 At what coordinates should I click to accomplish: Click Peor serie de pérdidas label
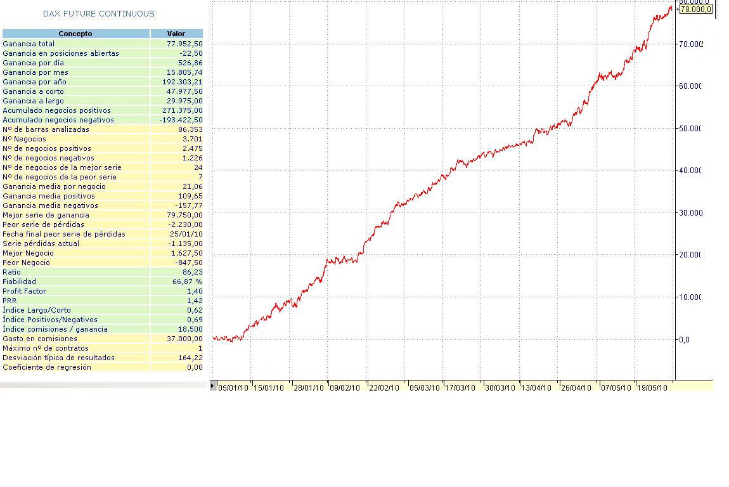pyautogui.click(x=43, y=224)
